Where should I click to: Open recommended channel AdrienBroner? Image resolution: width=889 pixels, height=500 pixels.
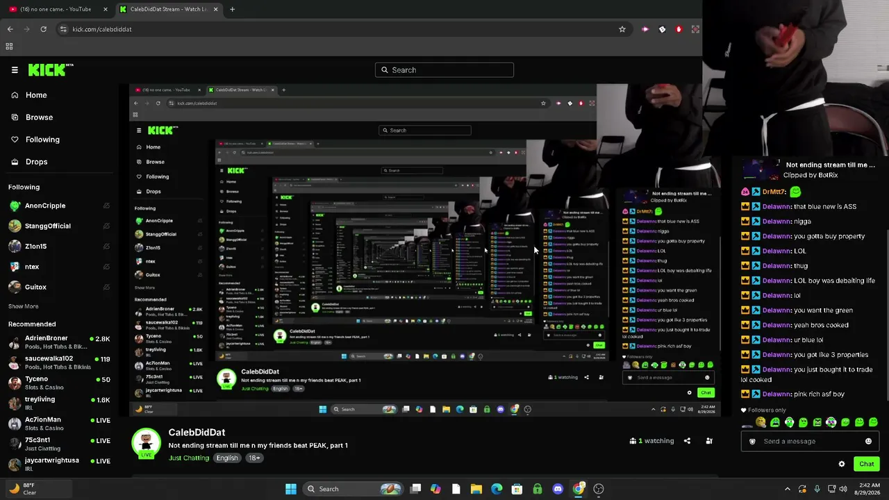pos(59,342)
